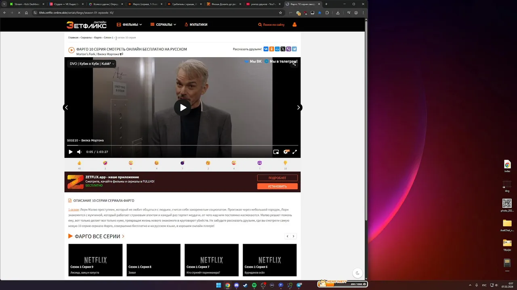Image resolution: width=517 pixels, height=290 pixels.
Task: Go to previous episode with left arrow
Action: click(x=66, y=108)
